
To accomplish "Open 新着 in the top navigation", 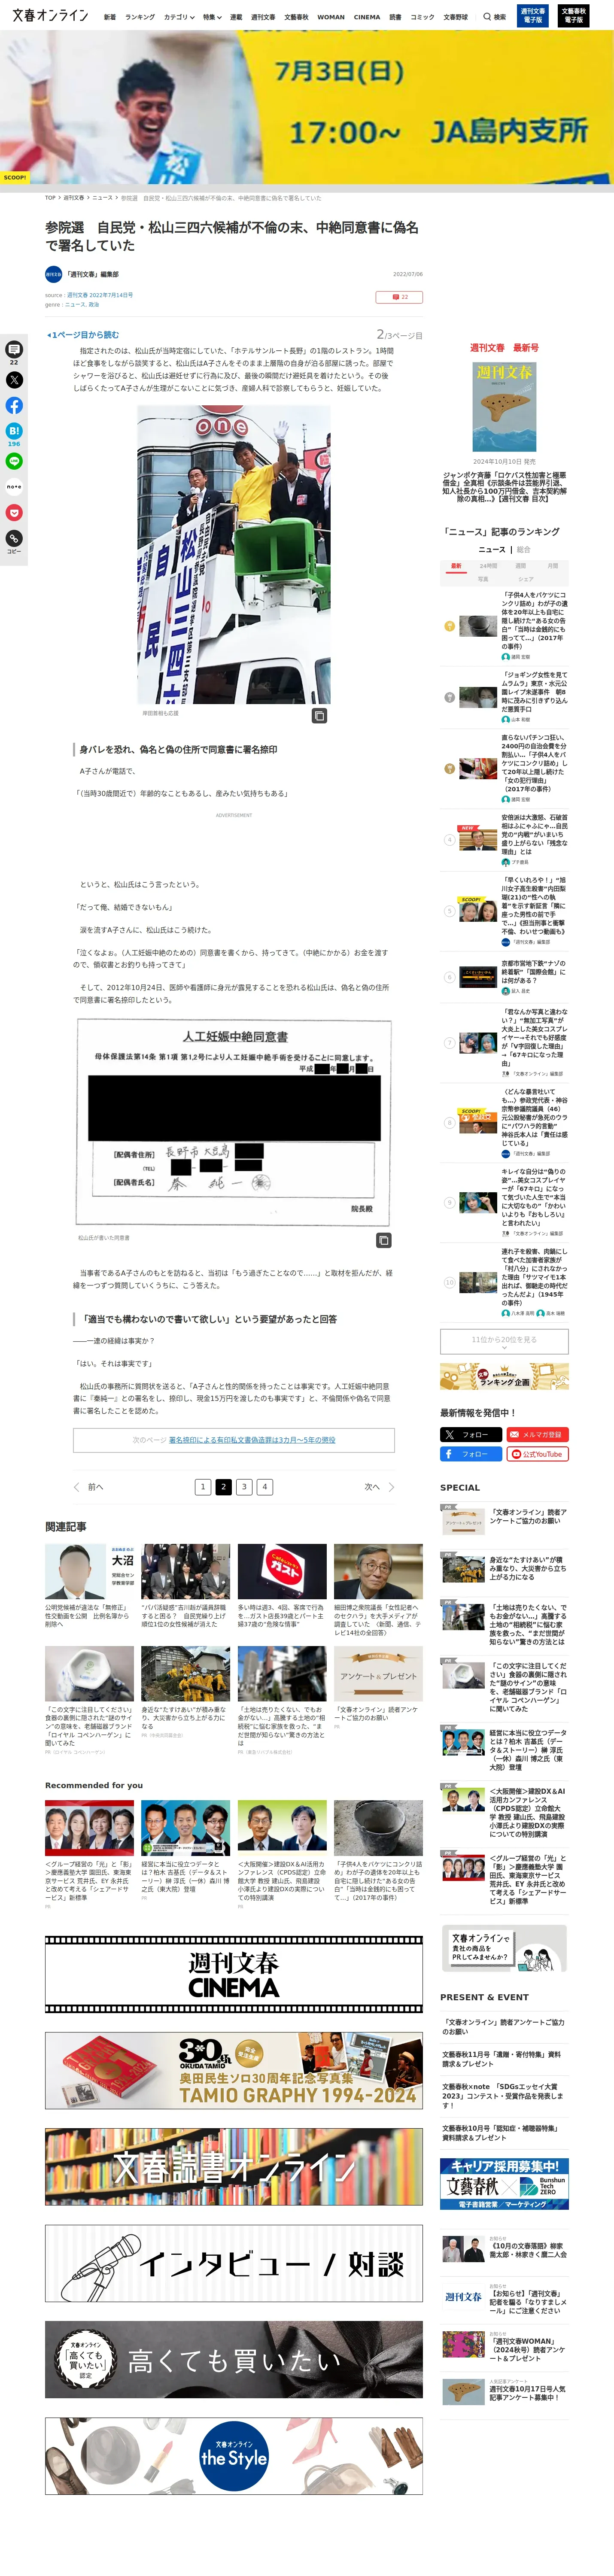I will [x=110, y=17].
